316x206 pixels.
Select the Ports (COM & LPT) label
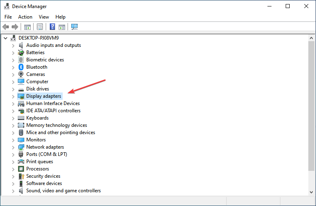47,154
